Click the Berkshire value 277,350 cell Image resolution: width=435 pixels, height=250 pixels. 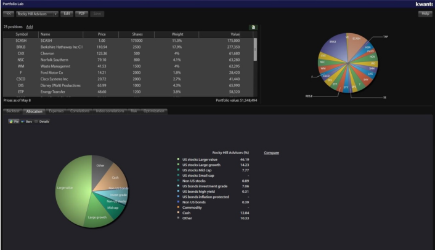(x=234, y=47)
